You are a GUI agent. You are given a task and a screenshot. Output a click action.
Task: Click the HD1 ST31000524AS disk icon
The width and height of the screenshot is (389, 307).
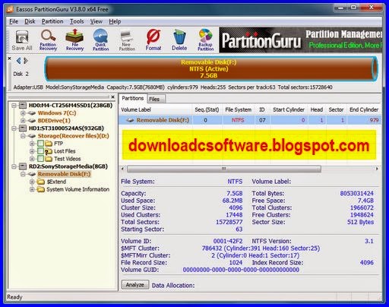coord(23,128)
